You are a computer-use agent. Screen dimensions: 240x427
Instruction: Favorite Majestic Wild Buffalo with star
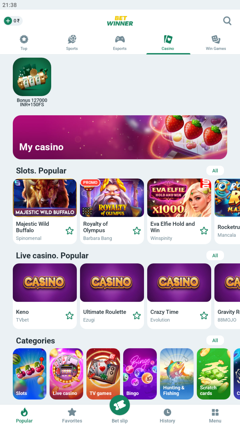tap(69, 231)
